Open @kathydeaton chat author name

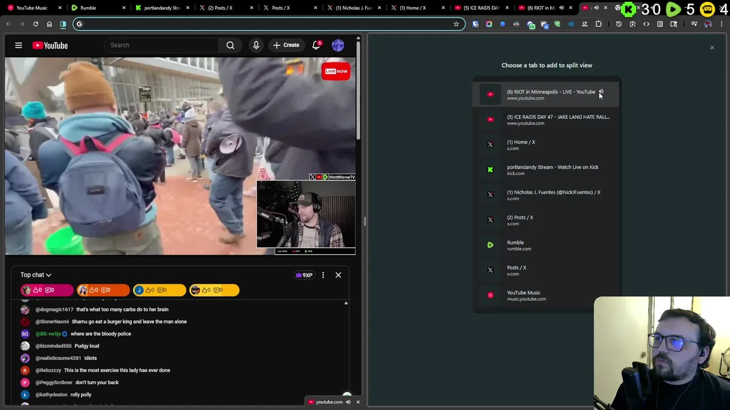(x=52, y=395)
